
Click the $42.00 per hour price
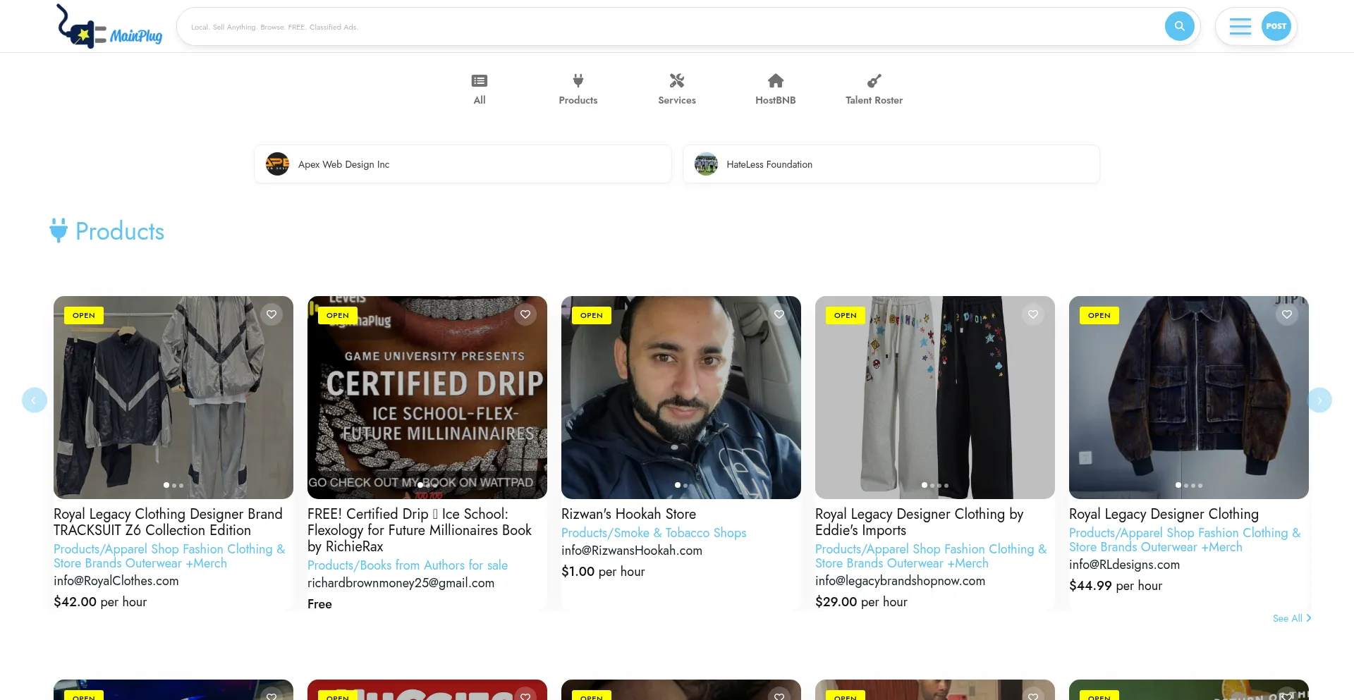(100, 602)
